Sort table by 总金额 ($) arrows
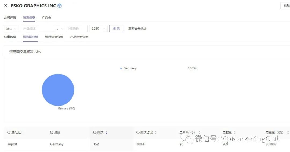This screenshot has width=290, height=152. pos(199,132)
